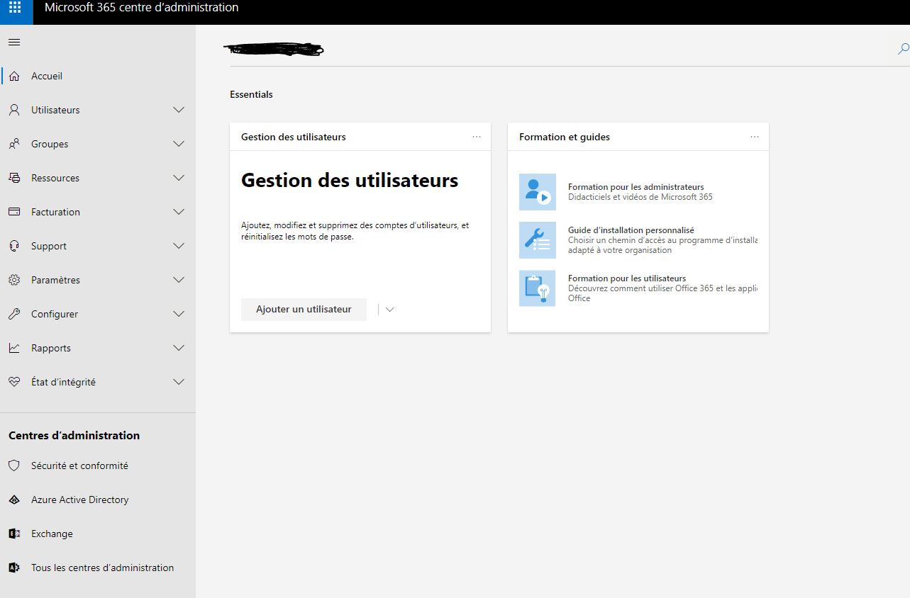
Task: Click the Formation et guides card title
Action: (565, 137)
